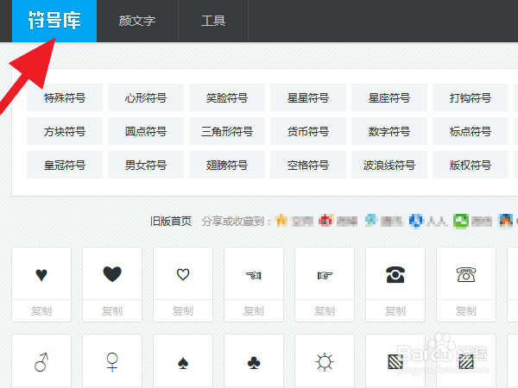Screen dimensions: 518x388
Task: Click the male ♂ symbol
Action: [41, 362]
